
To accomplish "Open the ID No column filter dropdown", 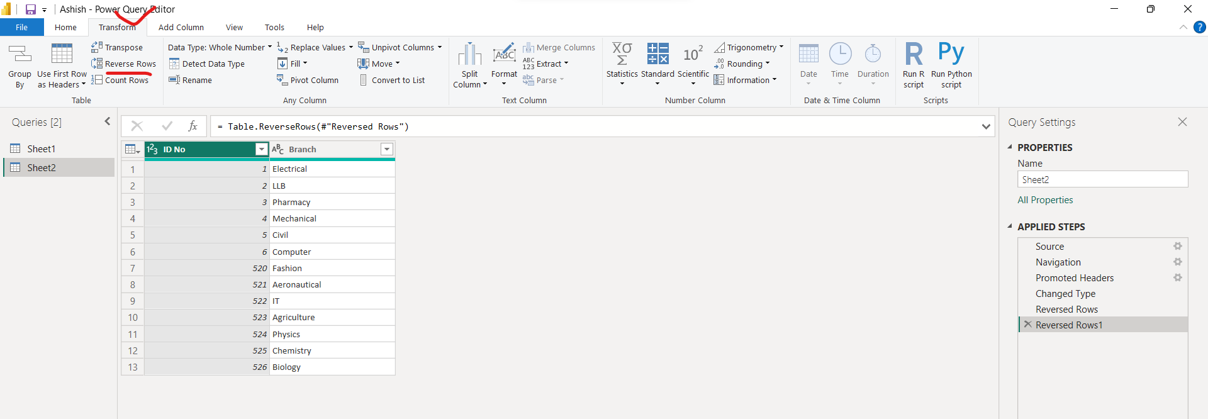I will point(261,149).
